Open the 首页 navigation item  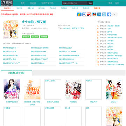pos(23,3)
